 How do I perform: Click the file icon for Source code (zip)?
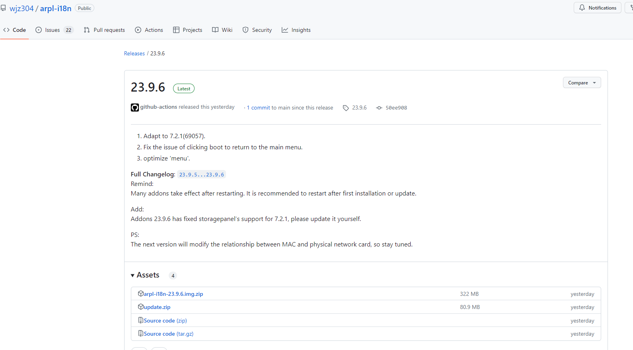(x=141, y=320)
